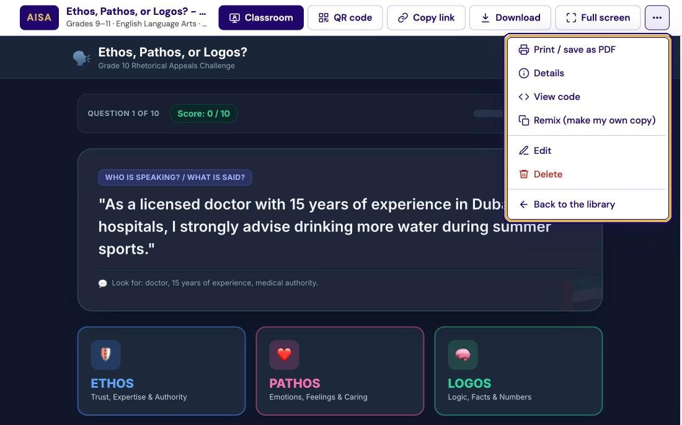Click the ETHOS shield icon
The image size is (682, 425).
105,354
